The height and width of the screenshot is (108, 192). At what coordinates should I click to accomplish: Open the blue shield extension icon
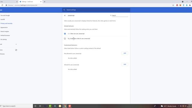pos(183,5)
